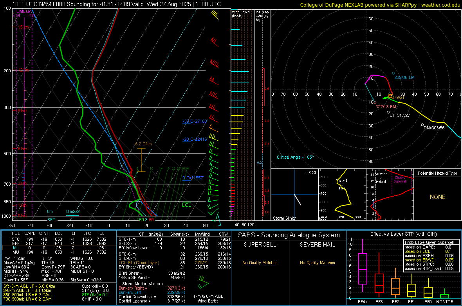Viewport: 462px width, 306px height.
Task: Click the Storm Slinky panel
Action: tap(294, 195)
